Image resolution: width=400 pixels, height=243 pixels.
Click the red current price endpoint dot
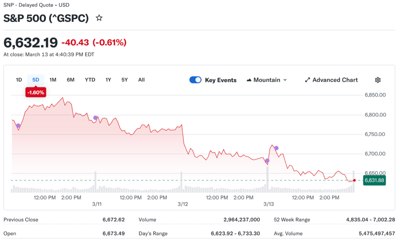click(x=354, y=180)
